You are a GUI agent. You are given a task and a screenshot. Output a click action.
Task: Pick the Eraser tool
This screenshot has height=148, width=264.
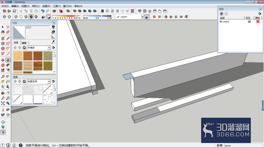tap(8, 32)
